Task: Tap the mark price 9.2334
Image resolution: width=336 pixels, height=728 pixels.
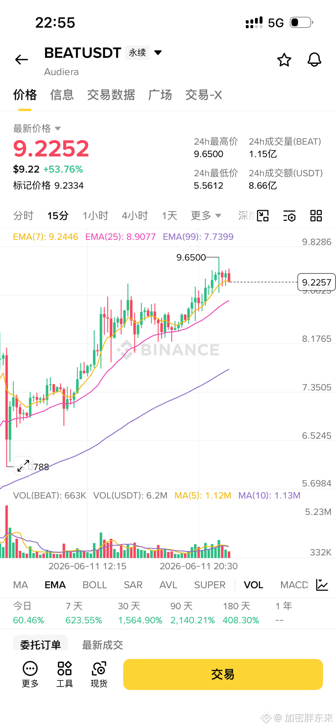Action: [x=69, y=186]
